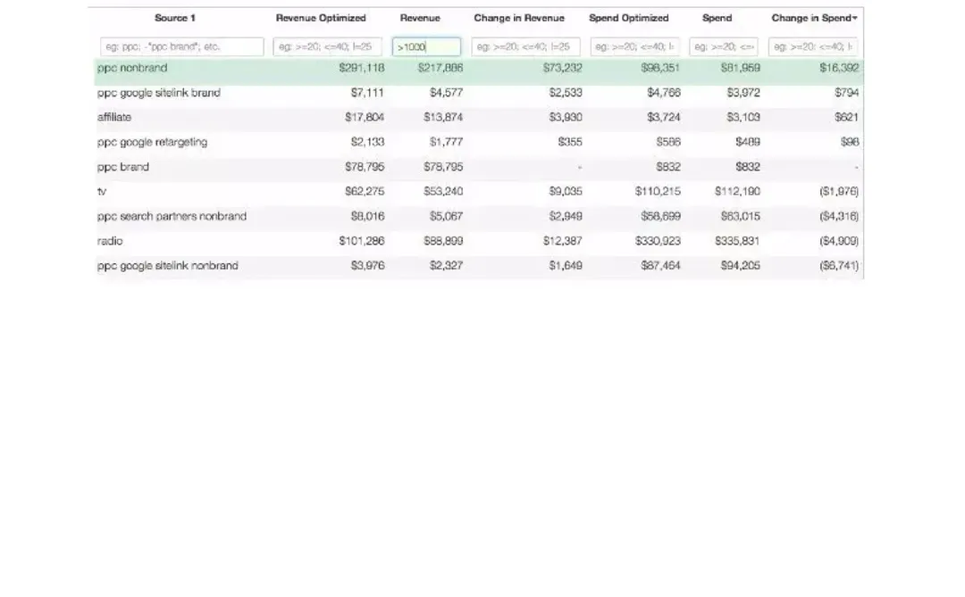Click the Revenue filter containing >1000
965x597 pixels.
[x=426, y=46]
